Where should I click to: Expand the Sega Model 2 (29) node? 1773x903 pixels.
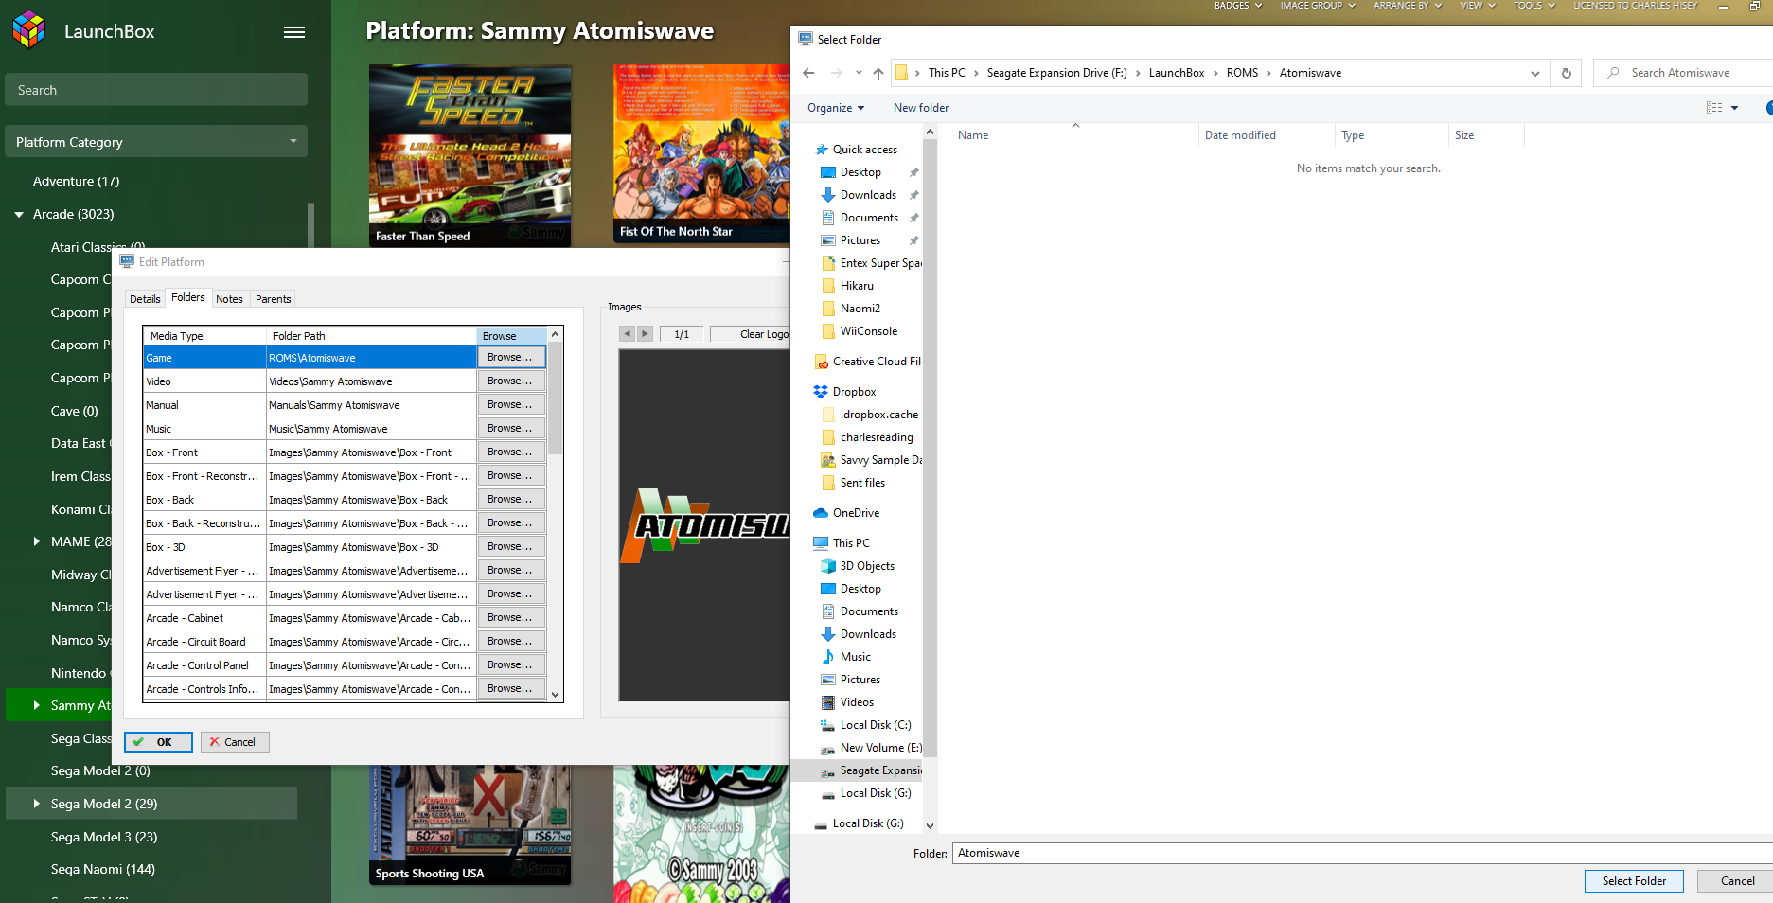(x=37, y=804)
